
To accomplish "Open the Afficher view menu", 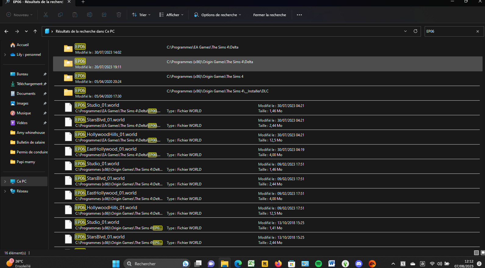I will (171, 15).
